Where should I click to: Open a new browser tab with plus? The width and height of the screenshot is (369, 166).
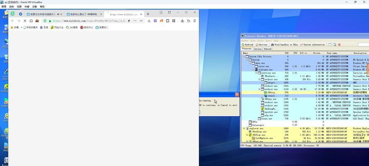[x=148, y=14]
